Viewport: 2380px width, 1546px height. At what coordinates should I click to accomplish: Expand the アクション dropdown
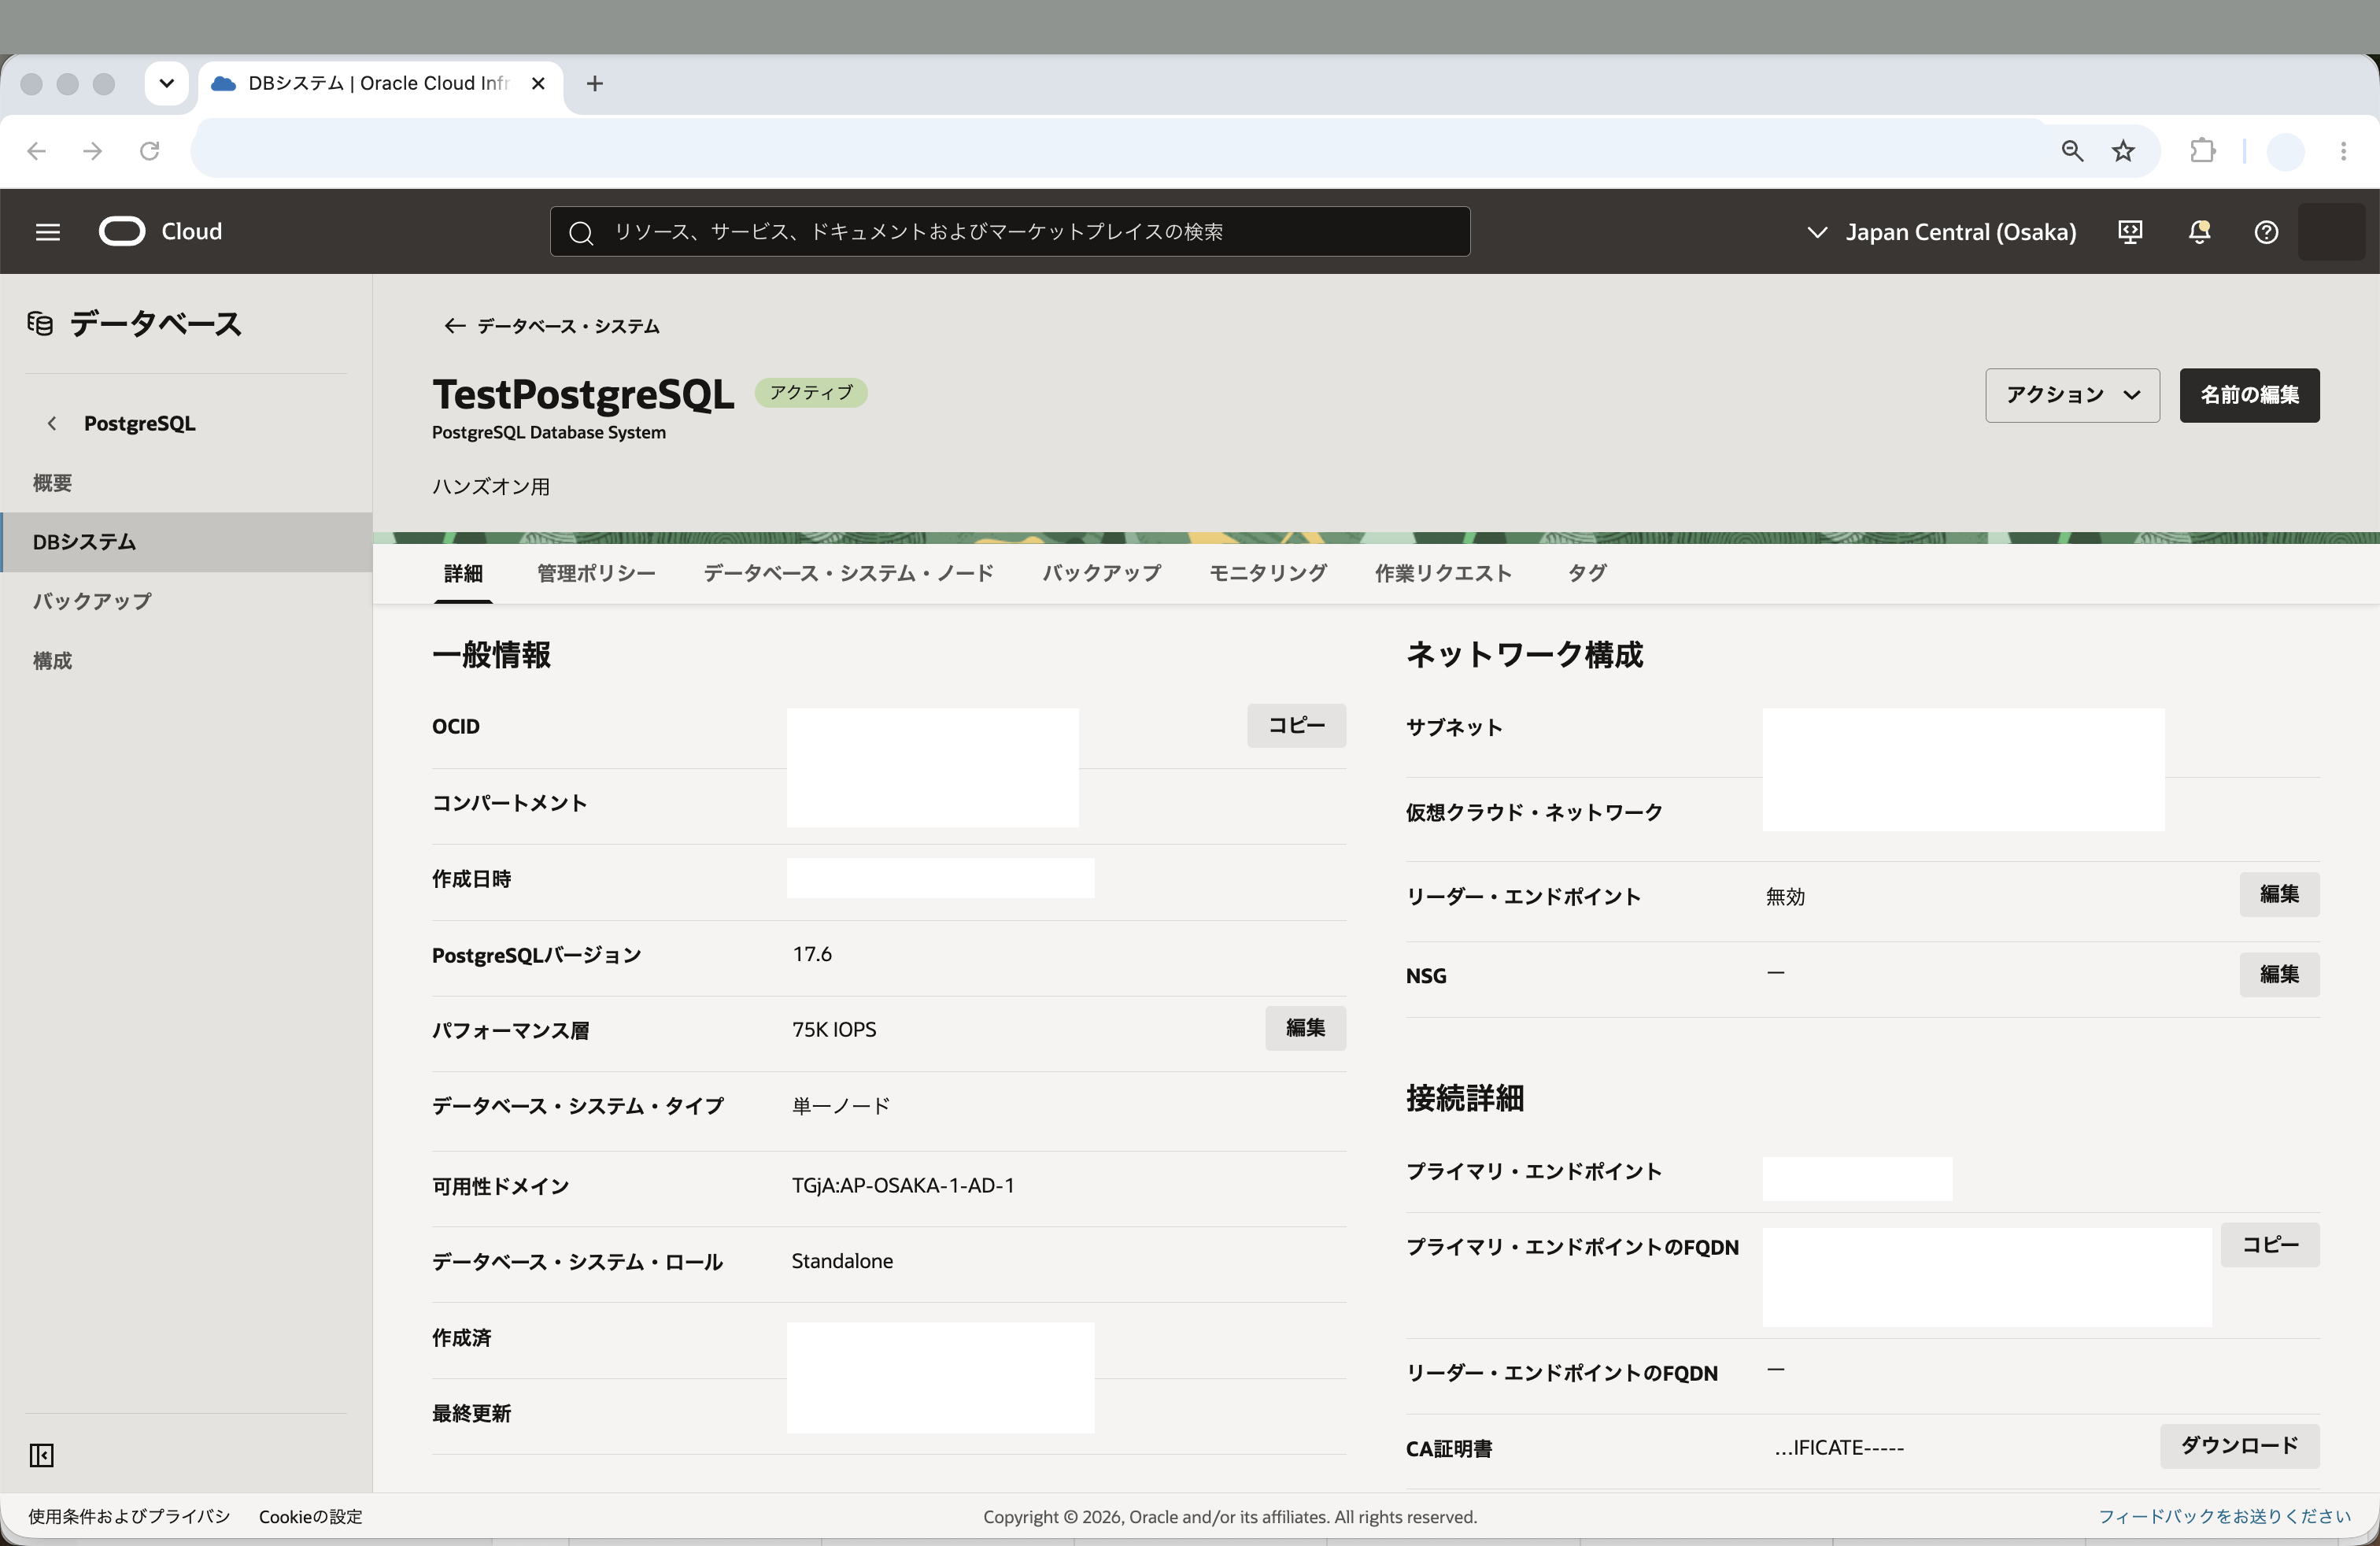click(x=2072, y=395)
